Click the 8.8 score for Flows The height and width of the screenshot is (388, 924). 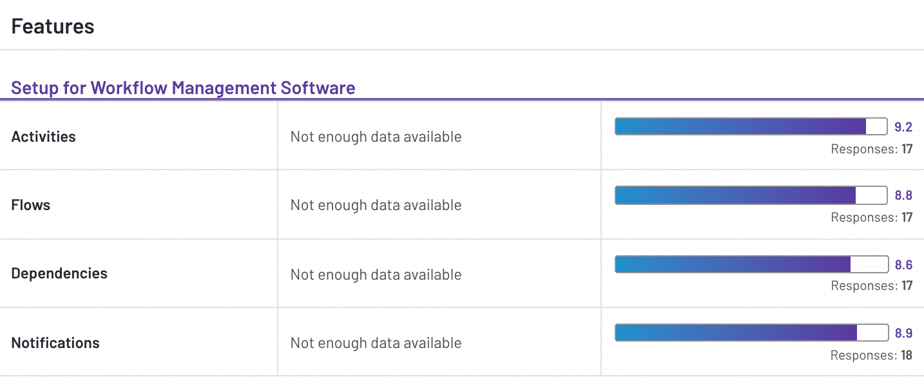pos(903,196)
